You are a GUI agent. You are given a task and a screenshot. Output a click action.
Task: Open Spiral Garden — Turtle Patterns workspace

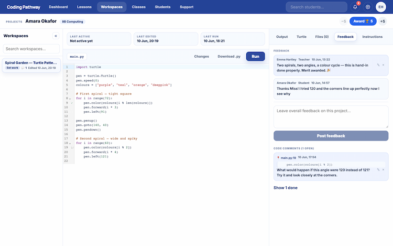pos(31,65)
